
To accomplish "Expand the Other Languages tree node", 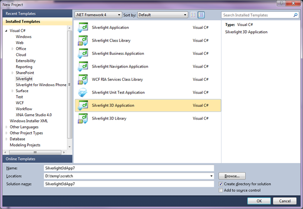I will point(7,127).
